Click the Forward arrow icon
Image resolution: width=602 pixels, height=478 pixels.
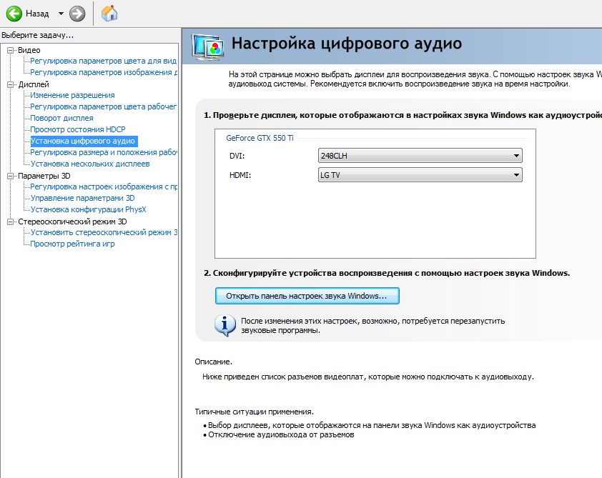[x=77, y=14]
